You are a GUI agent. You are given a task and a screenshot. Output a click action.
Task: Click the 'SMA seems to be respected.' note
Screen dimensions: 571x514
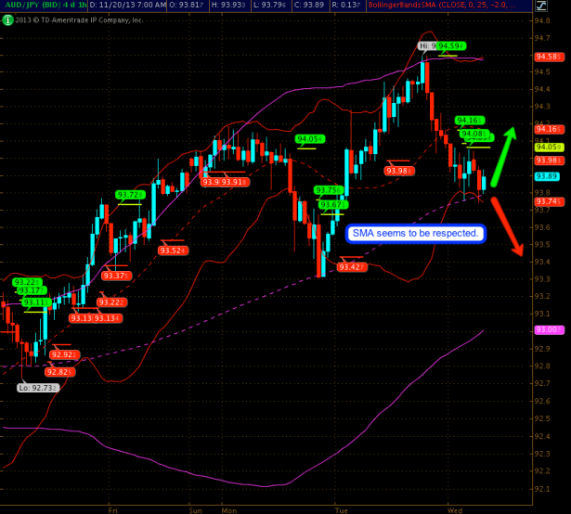[416, 233]
